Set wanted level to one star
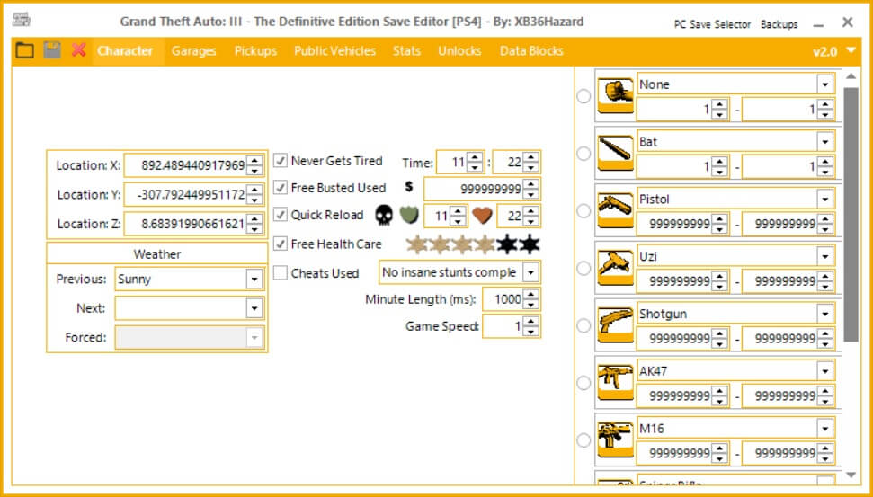The image size is (873, 497). 416,244
